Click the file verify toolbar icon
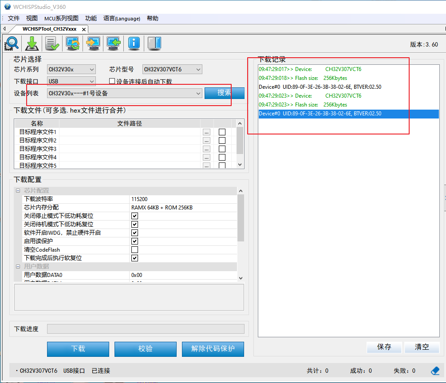 coord(51,43)
